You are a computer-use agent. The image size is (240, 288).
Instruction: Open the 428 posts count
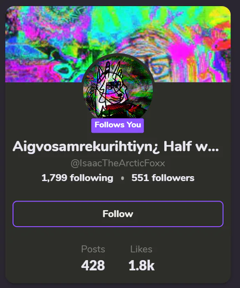pos(93,265)
